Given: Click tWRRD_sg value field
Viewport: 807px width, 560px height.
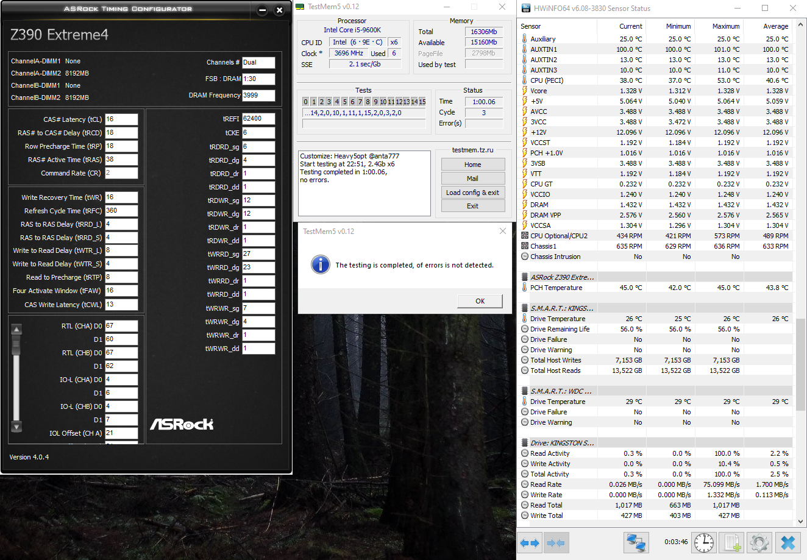Looking at the screenshot, I should [258, 254].
